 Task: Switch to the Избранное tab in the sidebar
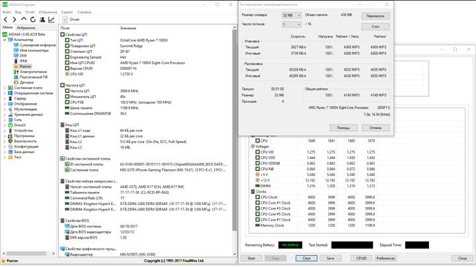[26, 28]
